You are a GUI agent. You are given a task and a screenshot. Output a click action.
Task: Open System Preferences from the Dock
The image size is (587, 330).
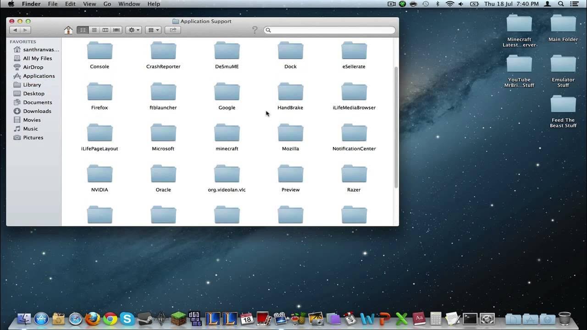tap(487, 319)
